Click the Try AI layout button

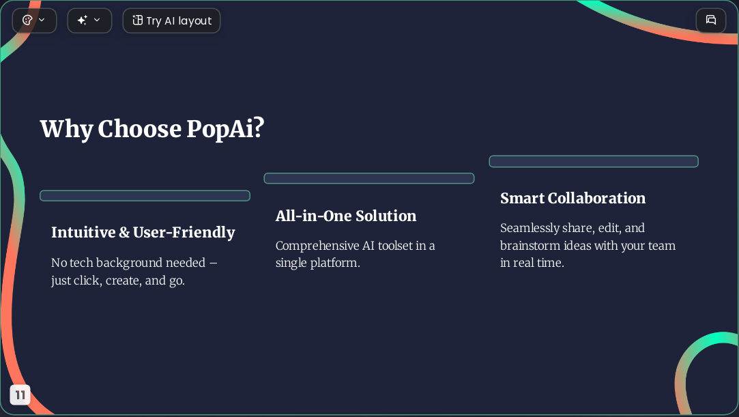171,20
